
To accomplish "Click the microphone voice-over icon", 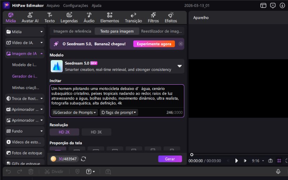I will point(278,172).
